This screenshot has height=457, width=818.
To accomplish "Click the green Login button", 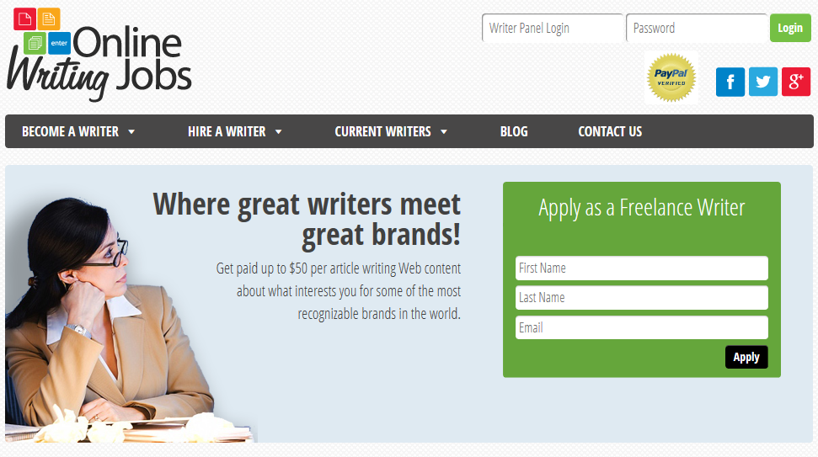I will [790, 28].
